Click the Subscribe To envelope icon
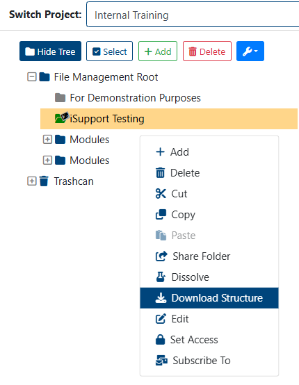The height and width of the screenshot is (385, 299). coord(161,361)
